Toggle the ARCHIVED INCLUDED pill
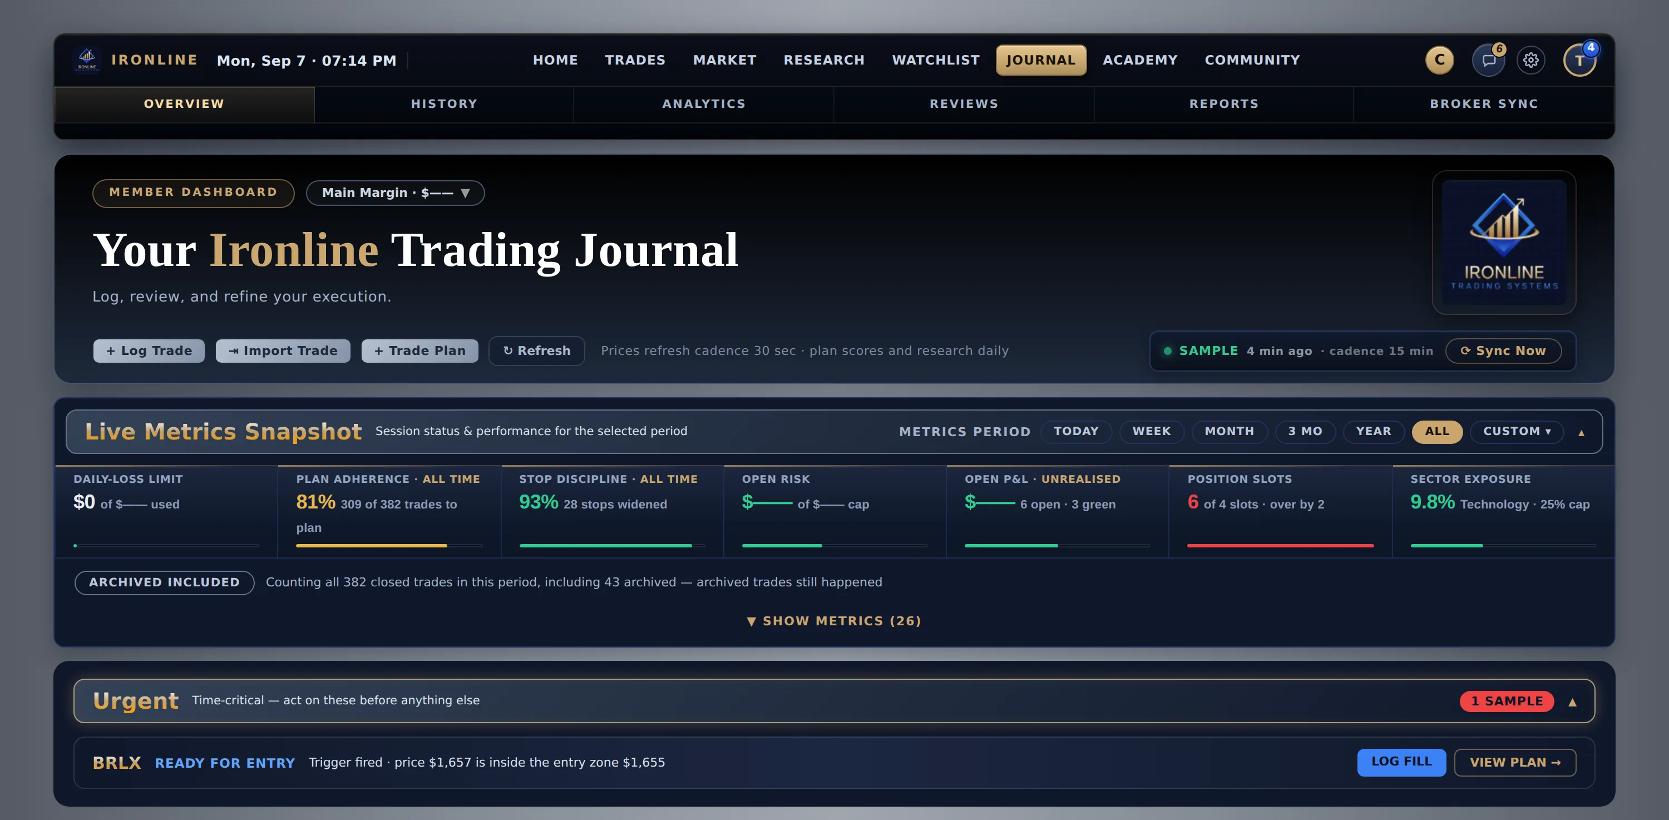Screen dimensions: 1669x820 coord(164,583)
